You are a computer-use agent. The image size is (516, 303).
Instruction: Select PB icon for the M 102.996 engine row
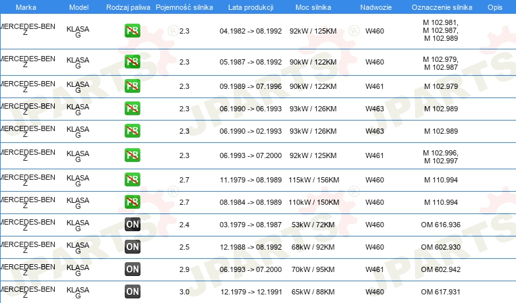click(132, 155)
